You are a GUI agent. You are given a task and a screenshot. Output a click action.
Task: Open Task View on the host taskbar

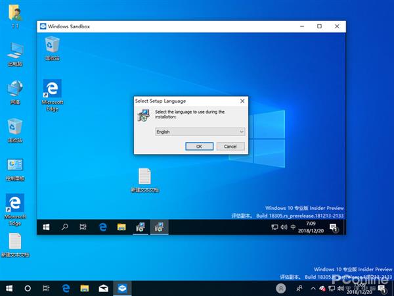click(46, 289)
